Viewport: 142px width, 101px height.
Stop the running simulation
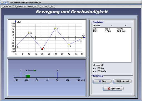102,81
